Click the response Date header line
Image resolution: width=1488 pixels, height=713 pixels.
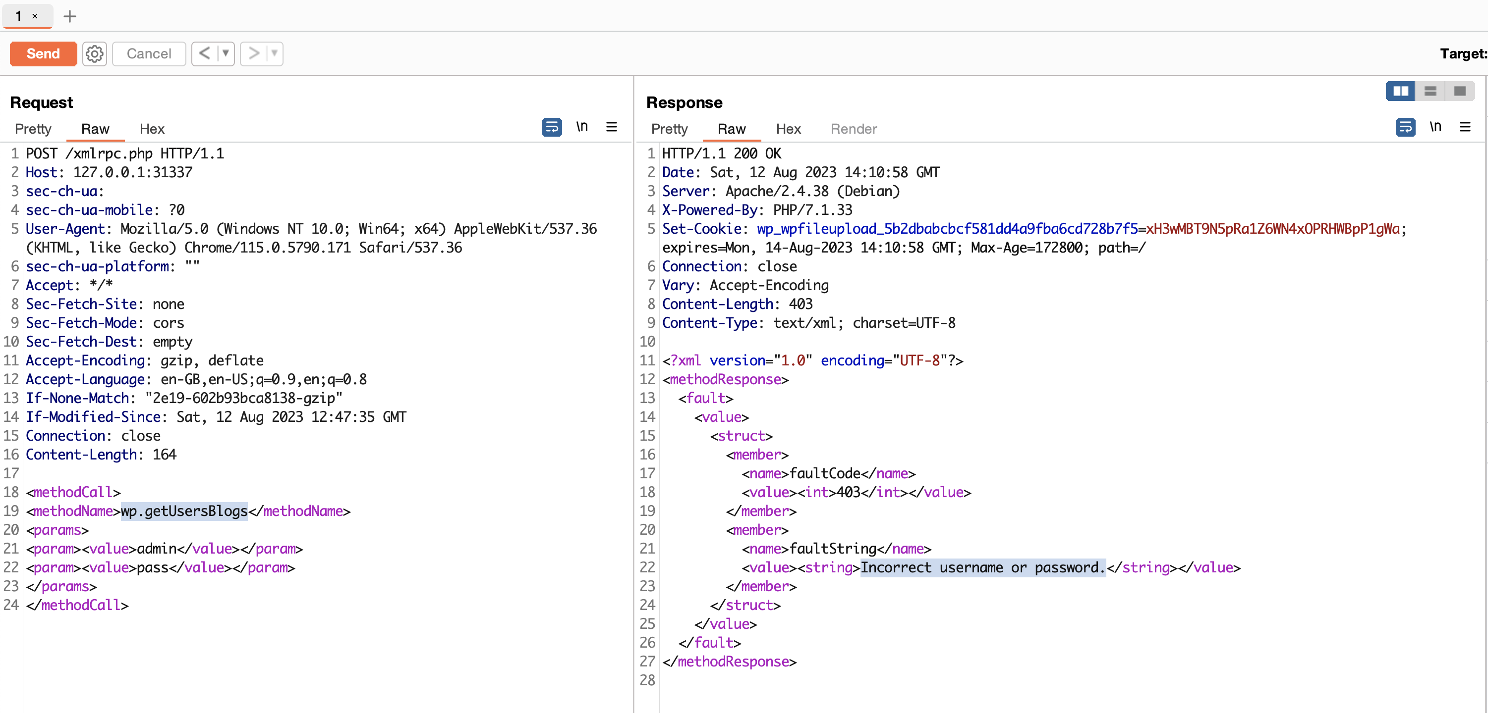point(801,172)
